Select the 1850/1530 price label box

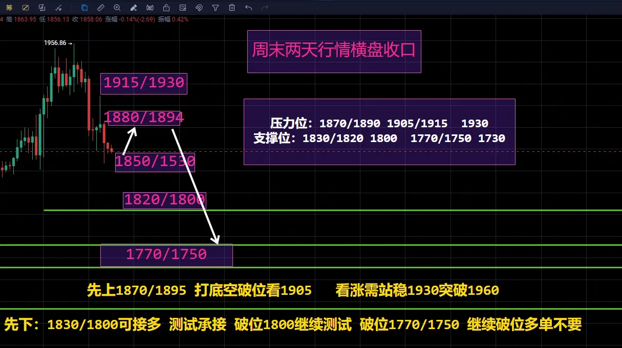click(x=155, y=161)
